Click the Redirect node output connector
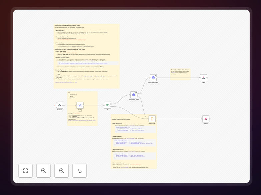 pos(210,119)
